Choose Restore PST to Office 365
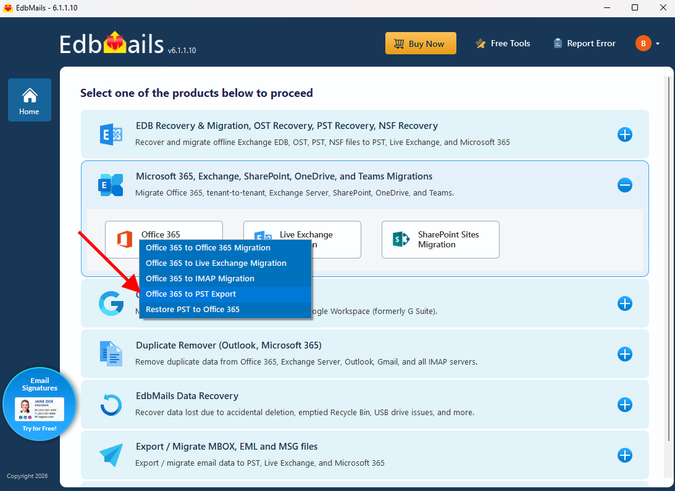The image size is (675, 491). (x=225, y=310)
